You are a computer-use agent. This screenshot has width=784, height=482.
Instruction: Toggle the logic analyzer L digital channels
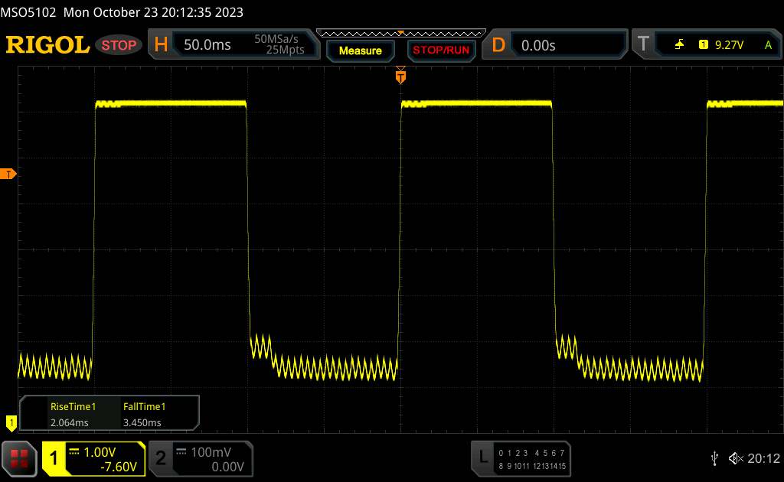[x=521, y=458]
